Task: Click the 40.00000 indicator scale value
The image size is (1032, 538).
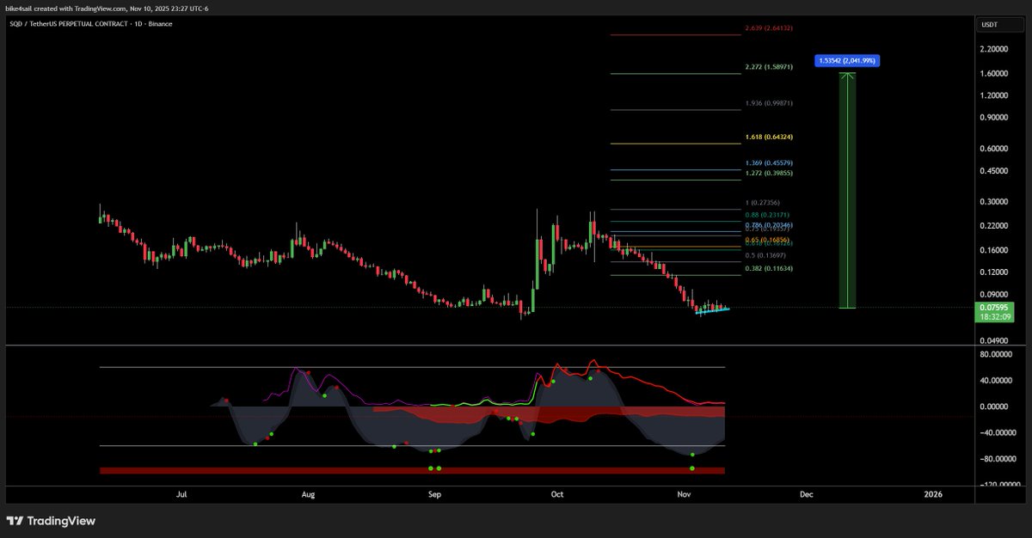Action: pos(994,380)
